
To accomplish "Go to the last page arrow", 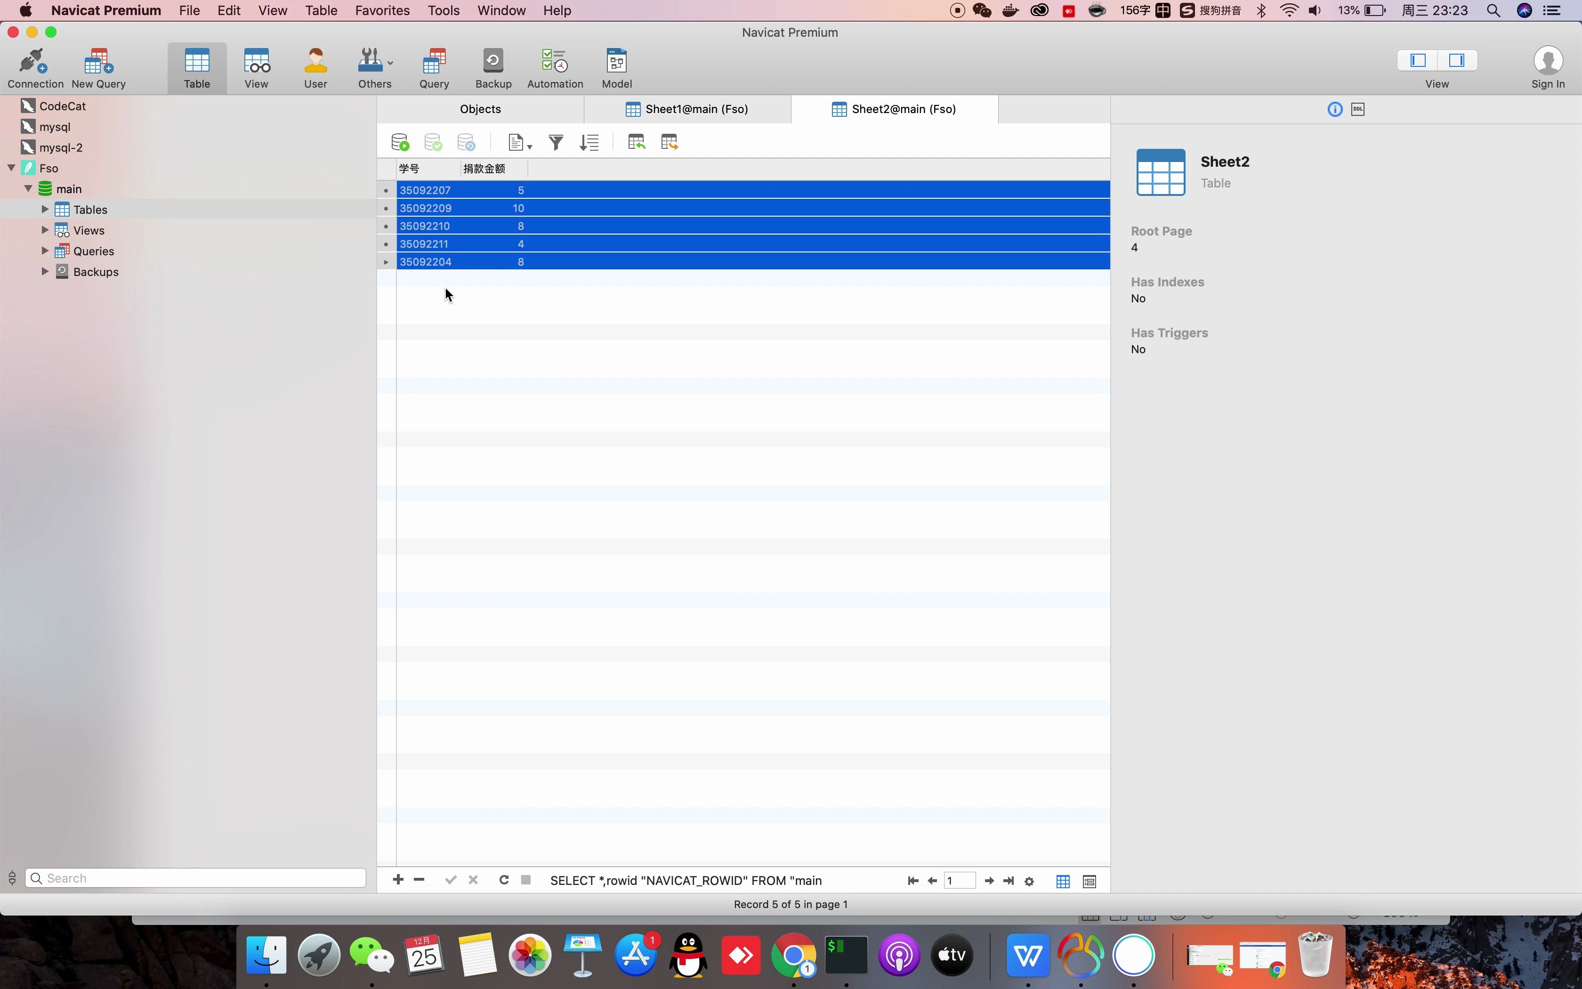I will 1009,881.
